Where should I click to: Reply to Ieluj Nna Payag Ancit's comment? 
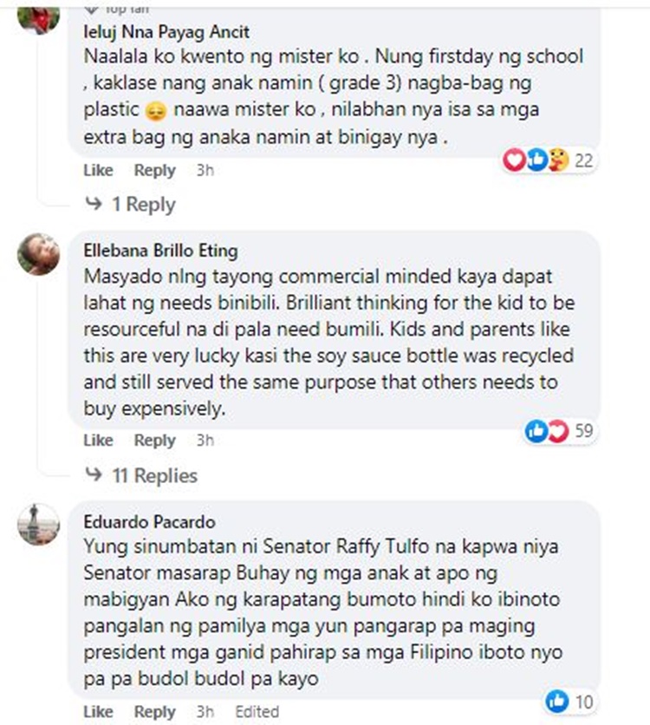155,171
